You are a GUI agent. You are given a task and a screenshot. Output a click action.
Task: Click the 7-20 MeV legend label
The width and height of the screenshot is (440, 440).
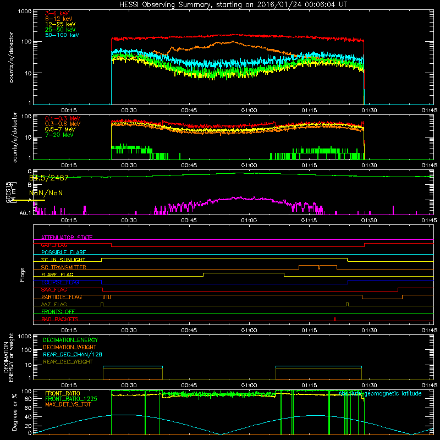coord(59,135)
